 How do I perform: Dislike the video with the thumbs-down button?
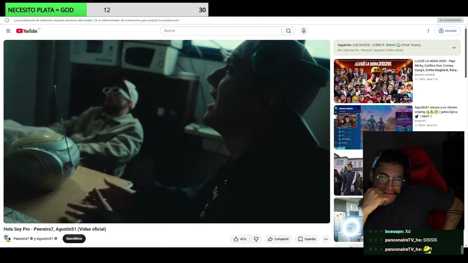[x=256, y=239]
